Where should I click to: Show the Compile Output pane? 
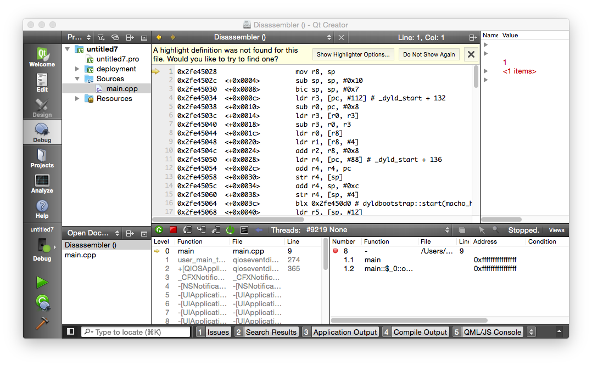[416, 332]
